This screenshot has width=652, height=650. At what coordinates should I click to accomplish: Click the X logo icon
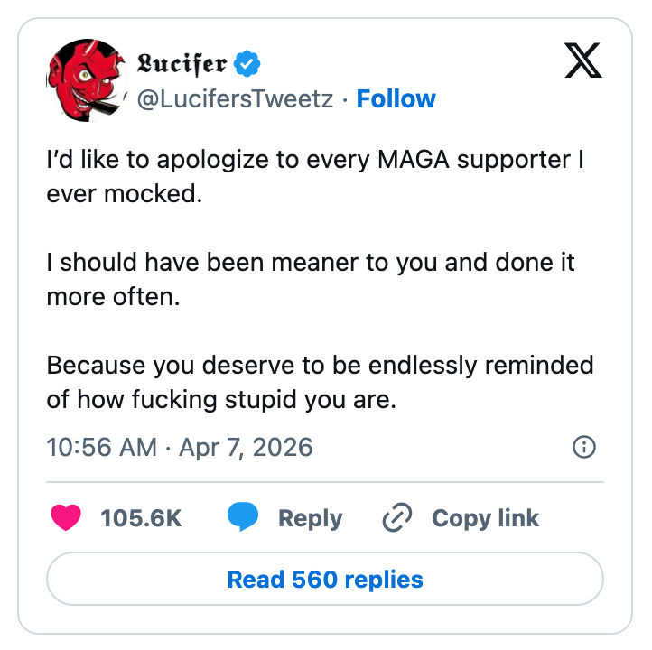tap(583, 62)
